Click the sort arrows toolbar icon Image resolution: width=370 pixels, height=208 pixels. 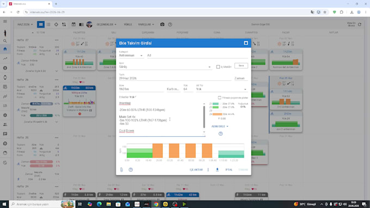pyautogui.click(x=64, y=24)
